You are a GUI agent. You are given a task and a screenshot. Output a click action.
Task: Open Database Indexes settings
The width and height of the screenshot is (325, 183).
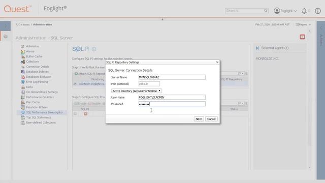coord(37,72)
